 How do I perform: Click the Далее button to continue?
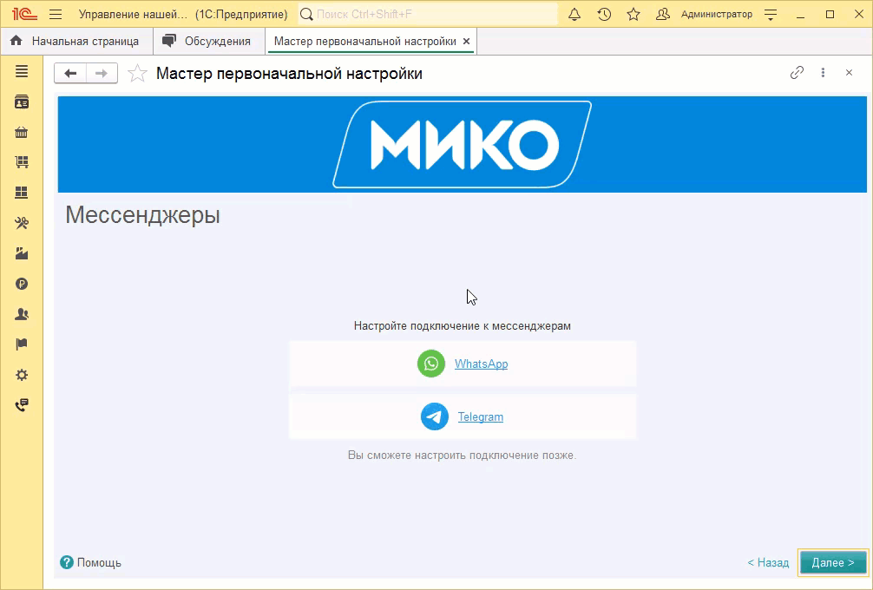(x=831, y=562)
